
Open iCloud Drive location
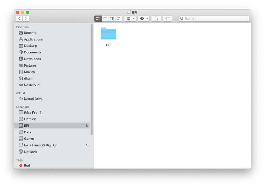(33, 99)
